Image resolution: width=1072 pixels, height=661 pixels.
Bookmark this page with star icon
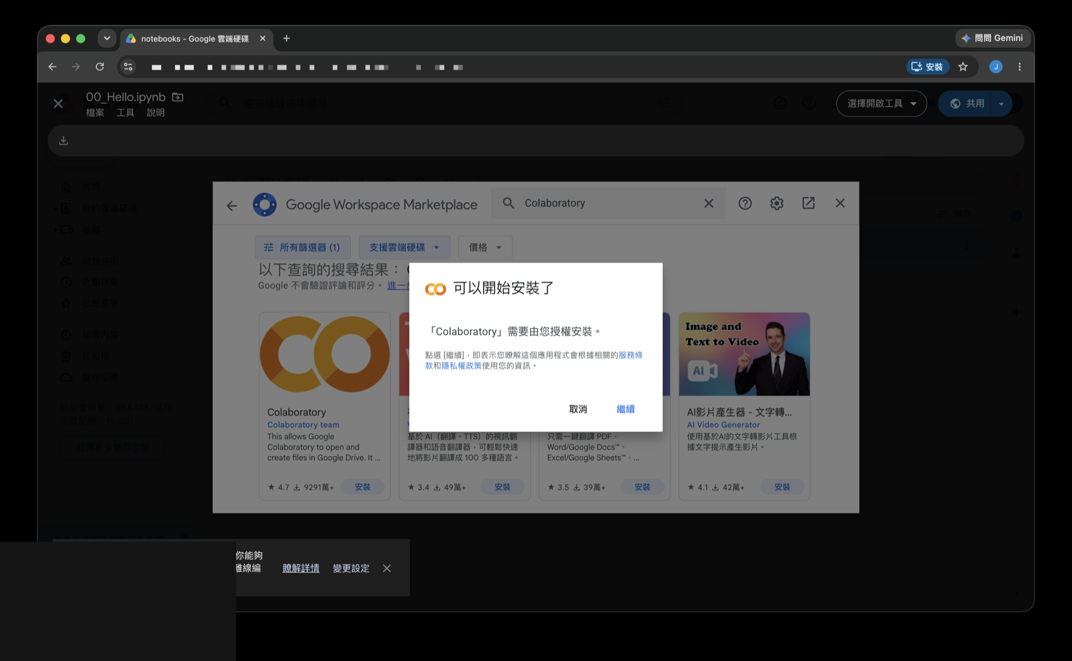963,67
